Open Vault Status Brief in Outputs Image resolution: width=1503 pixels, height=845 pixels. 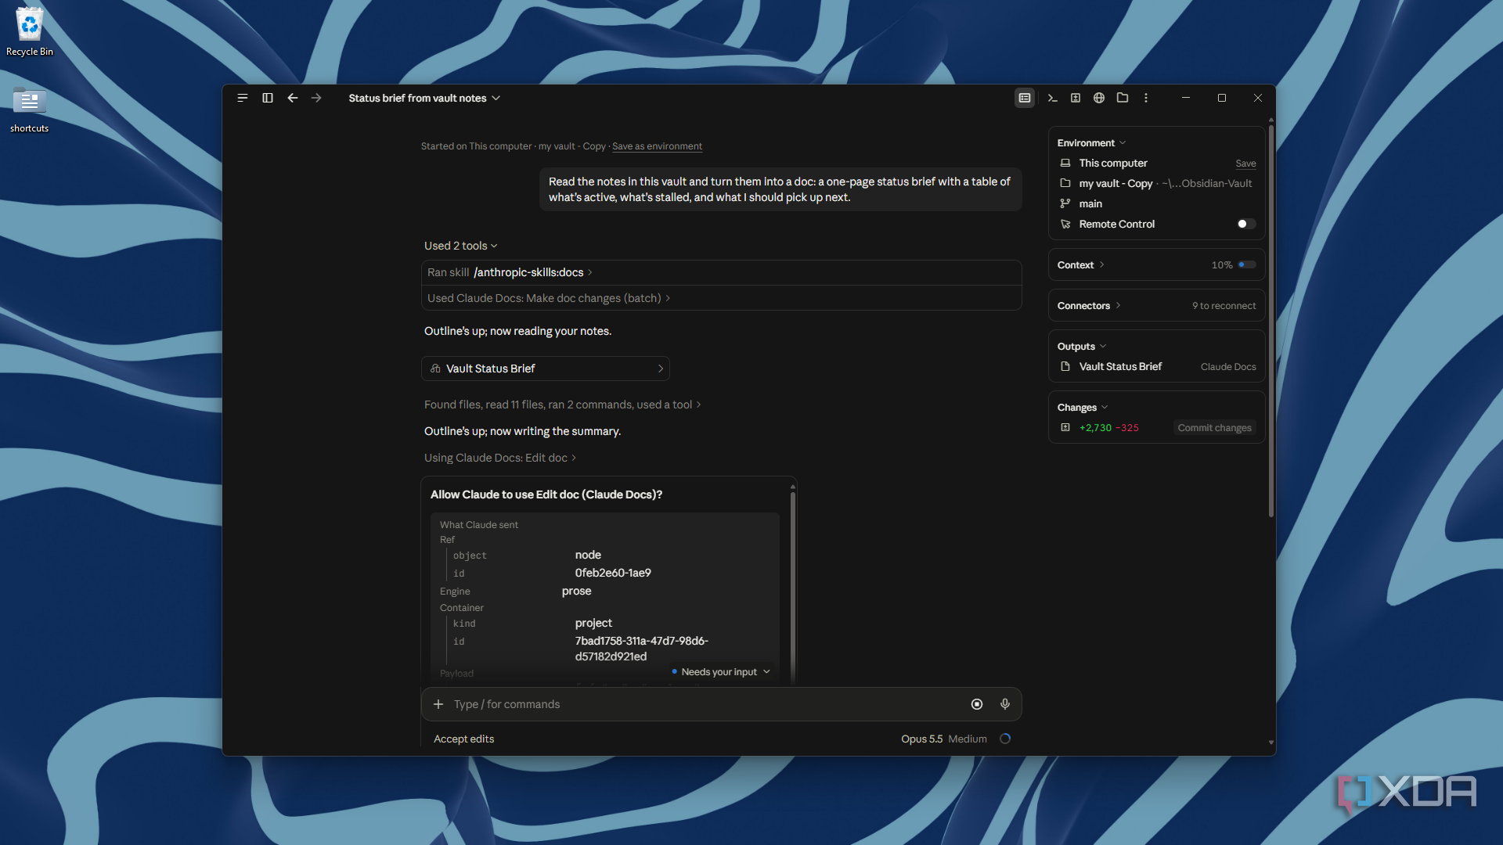(x=1157, y=367)
